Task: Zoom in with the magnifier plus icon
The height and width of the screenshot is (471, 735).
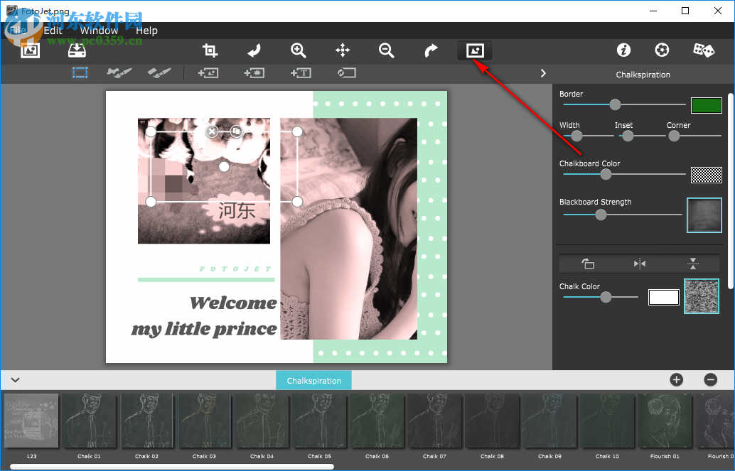Action: point(298,50)
